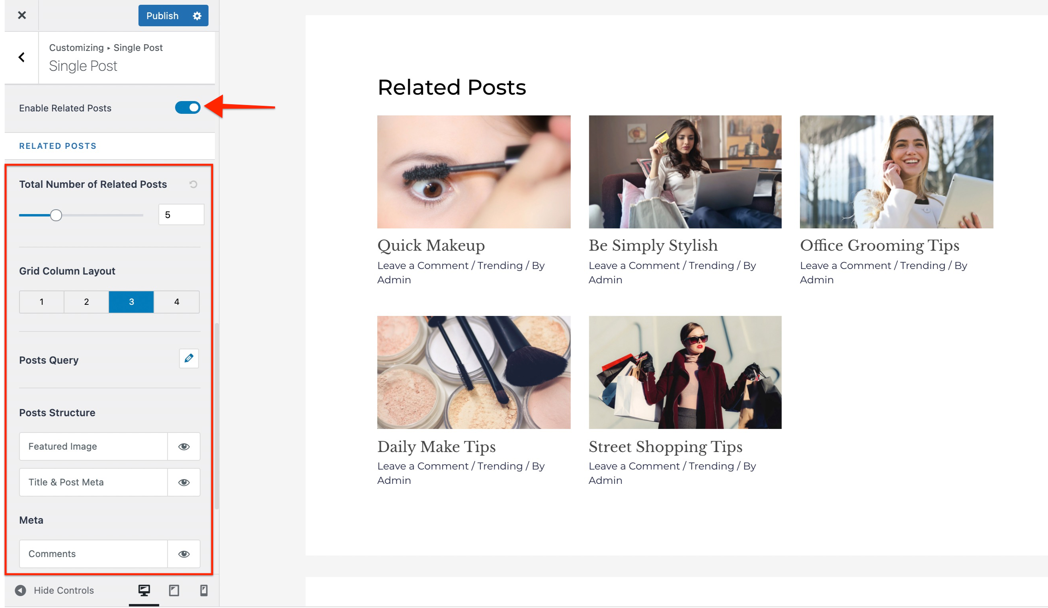Go back using the left chevron arrow
1048x608 pixels.
pos(21,57)
